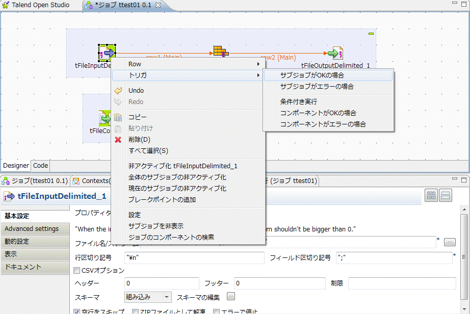Viewport: 470px width, 314px height.
Task: Choose コンポーネントがエラーの場合 trigger
Action: click(x=328, y=124)
